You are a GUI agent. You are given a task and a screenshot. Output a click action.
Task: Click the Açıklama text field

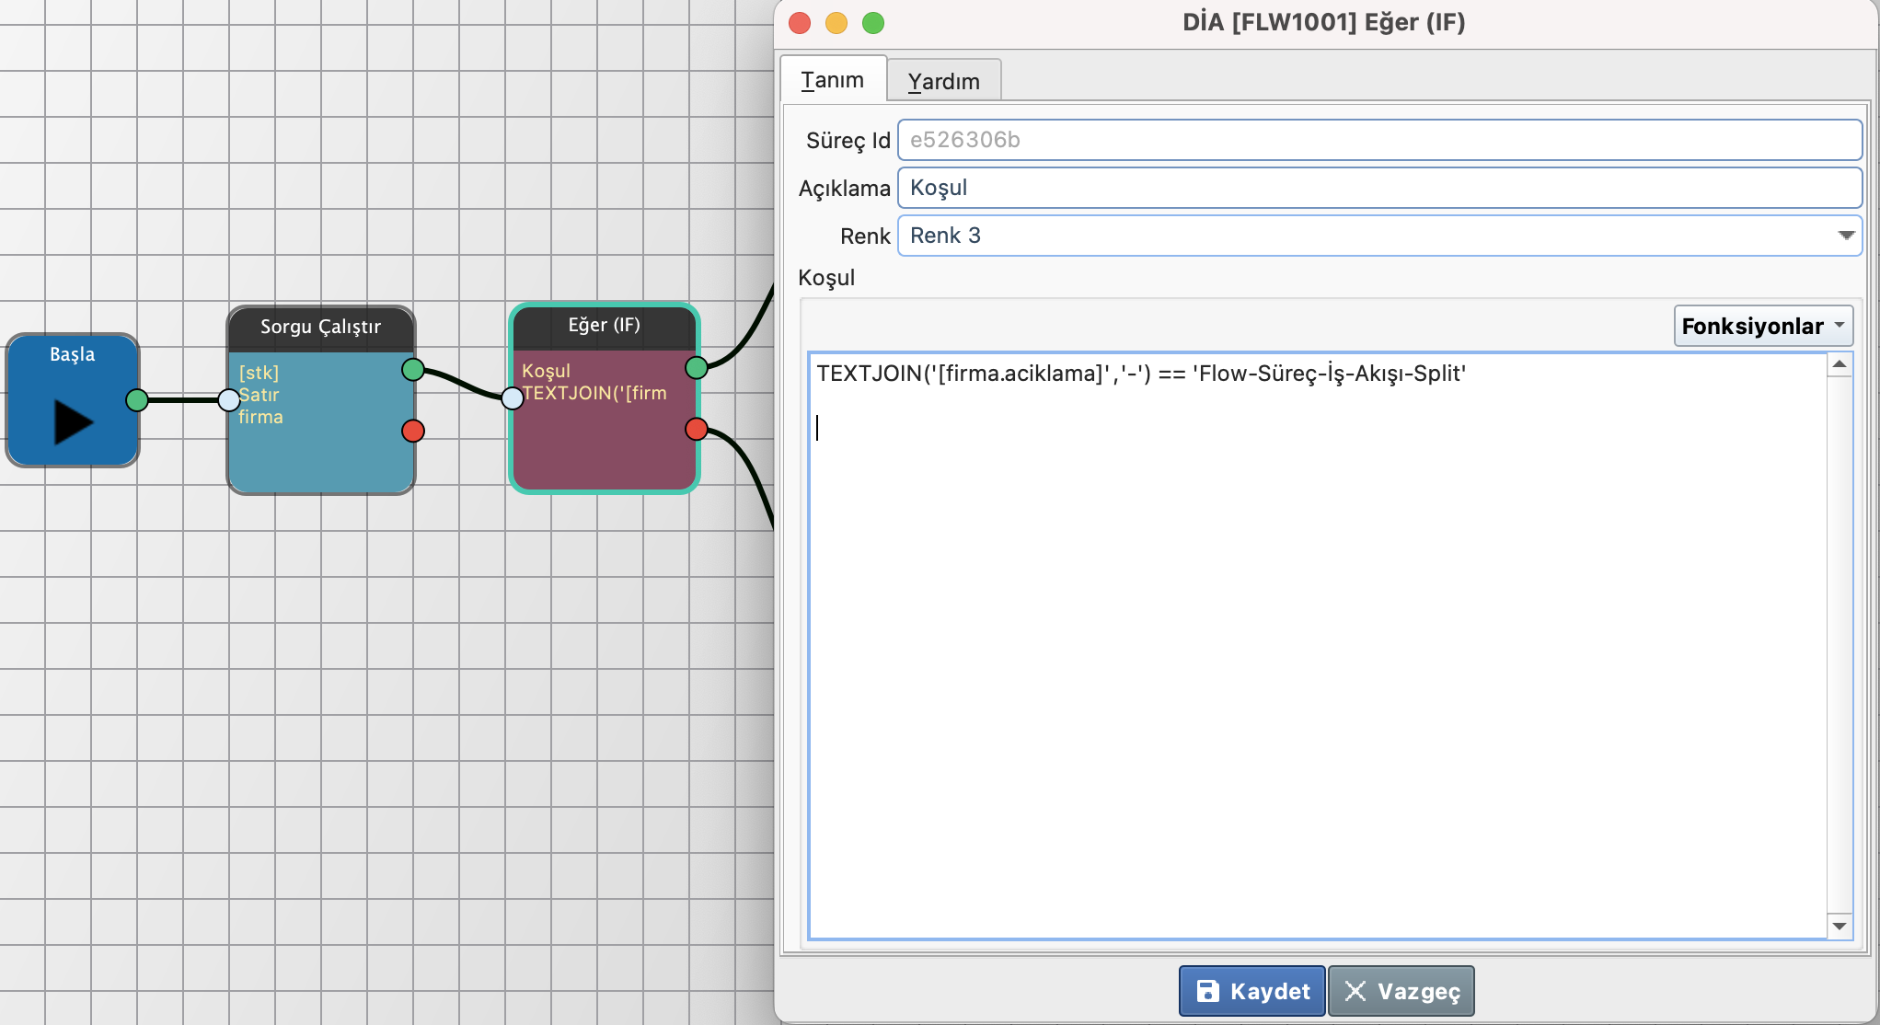coord(1378,188)
